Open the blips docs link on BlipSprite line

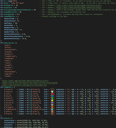point(79,5)
